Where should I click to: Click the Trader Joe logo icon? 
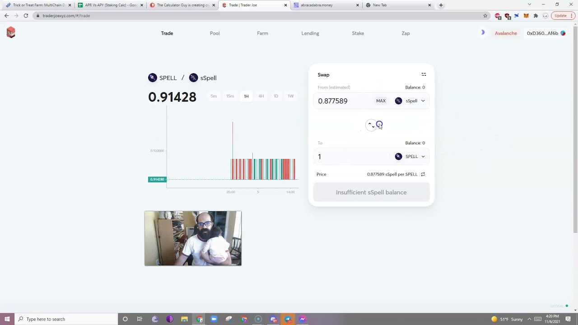[x=11, y=32]
